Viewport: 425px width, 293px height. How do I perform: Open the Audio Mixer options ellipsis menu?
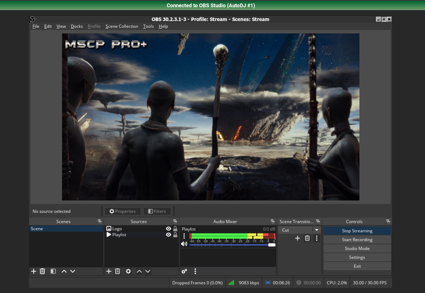coord(195,271)
